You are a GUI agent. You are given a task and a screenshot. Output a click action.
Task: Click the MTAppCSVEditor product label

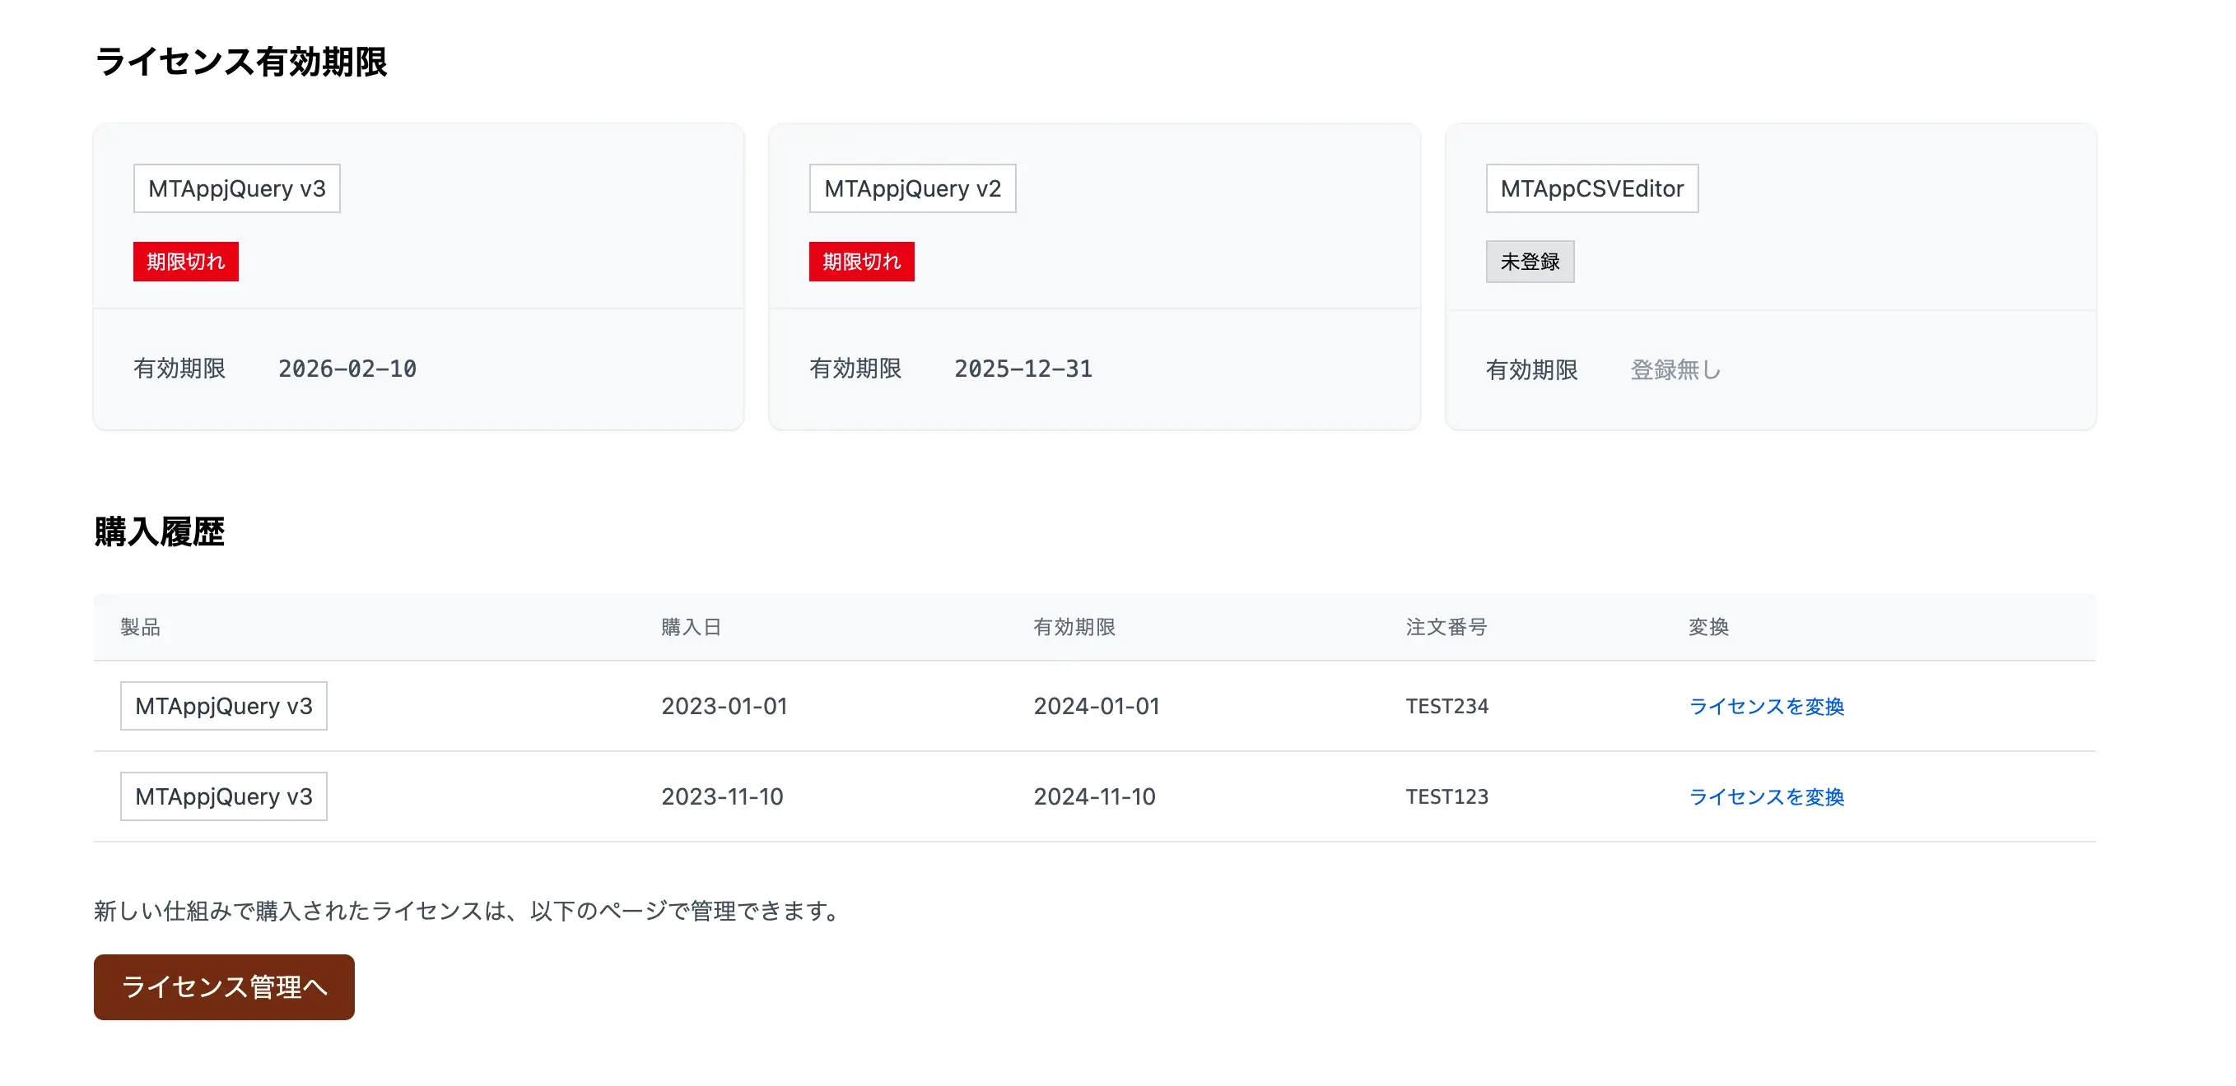point(1591,188)
